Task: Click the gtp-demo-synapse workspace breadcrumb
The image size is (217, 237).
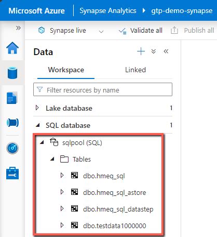Action: tap(182, 11)
